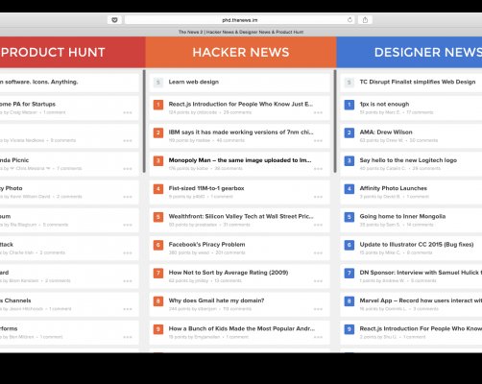This screenshot has height=384, width=482.
Task: Click the sponsored badge beside TC Disrupt Finalist
Action: click(349, 83)
